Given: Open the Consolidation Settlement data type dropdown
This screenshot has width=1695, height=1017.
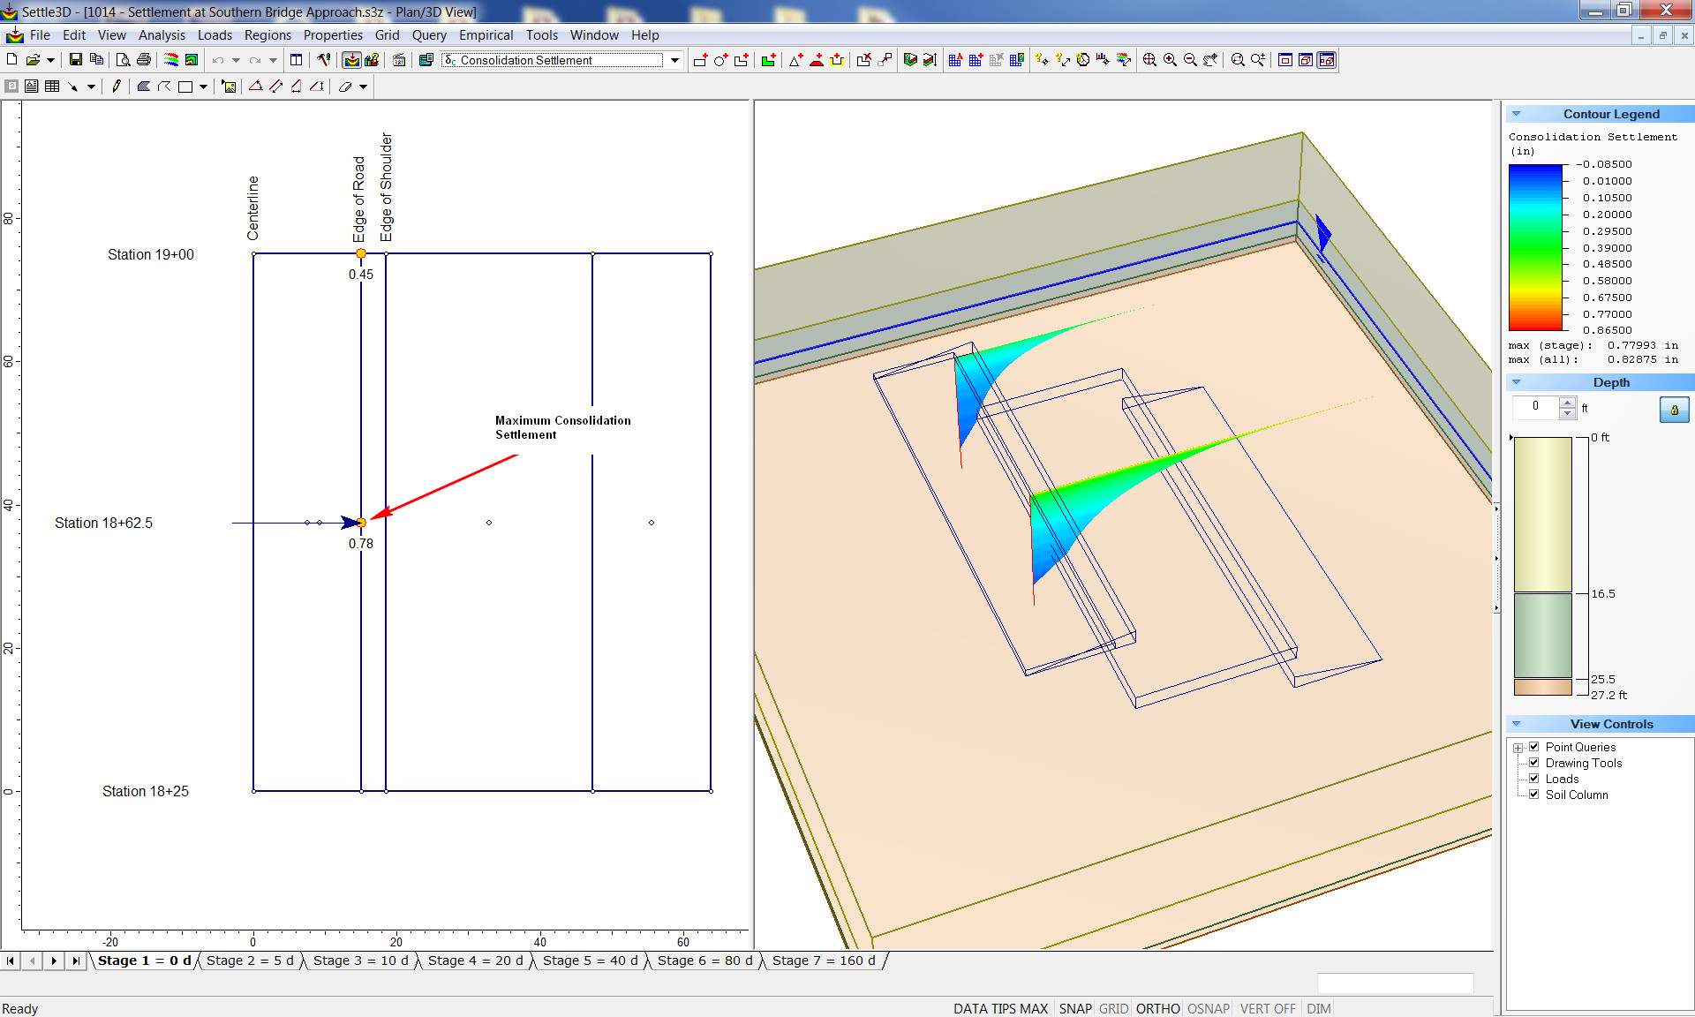Looking at the screenshot, I should [x=674, y=60].
